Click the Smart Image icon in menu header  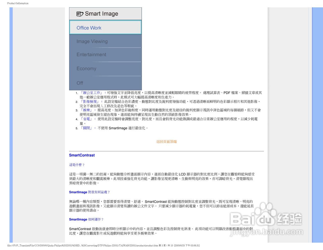(80, 14)
